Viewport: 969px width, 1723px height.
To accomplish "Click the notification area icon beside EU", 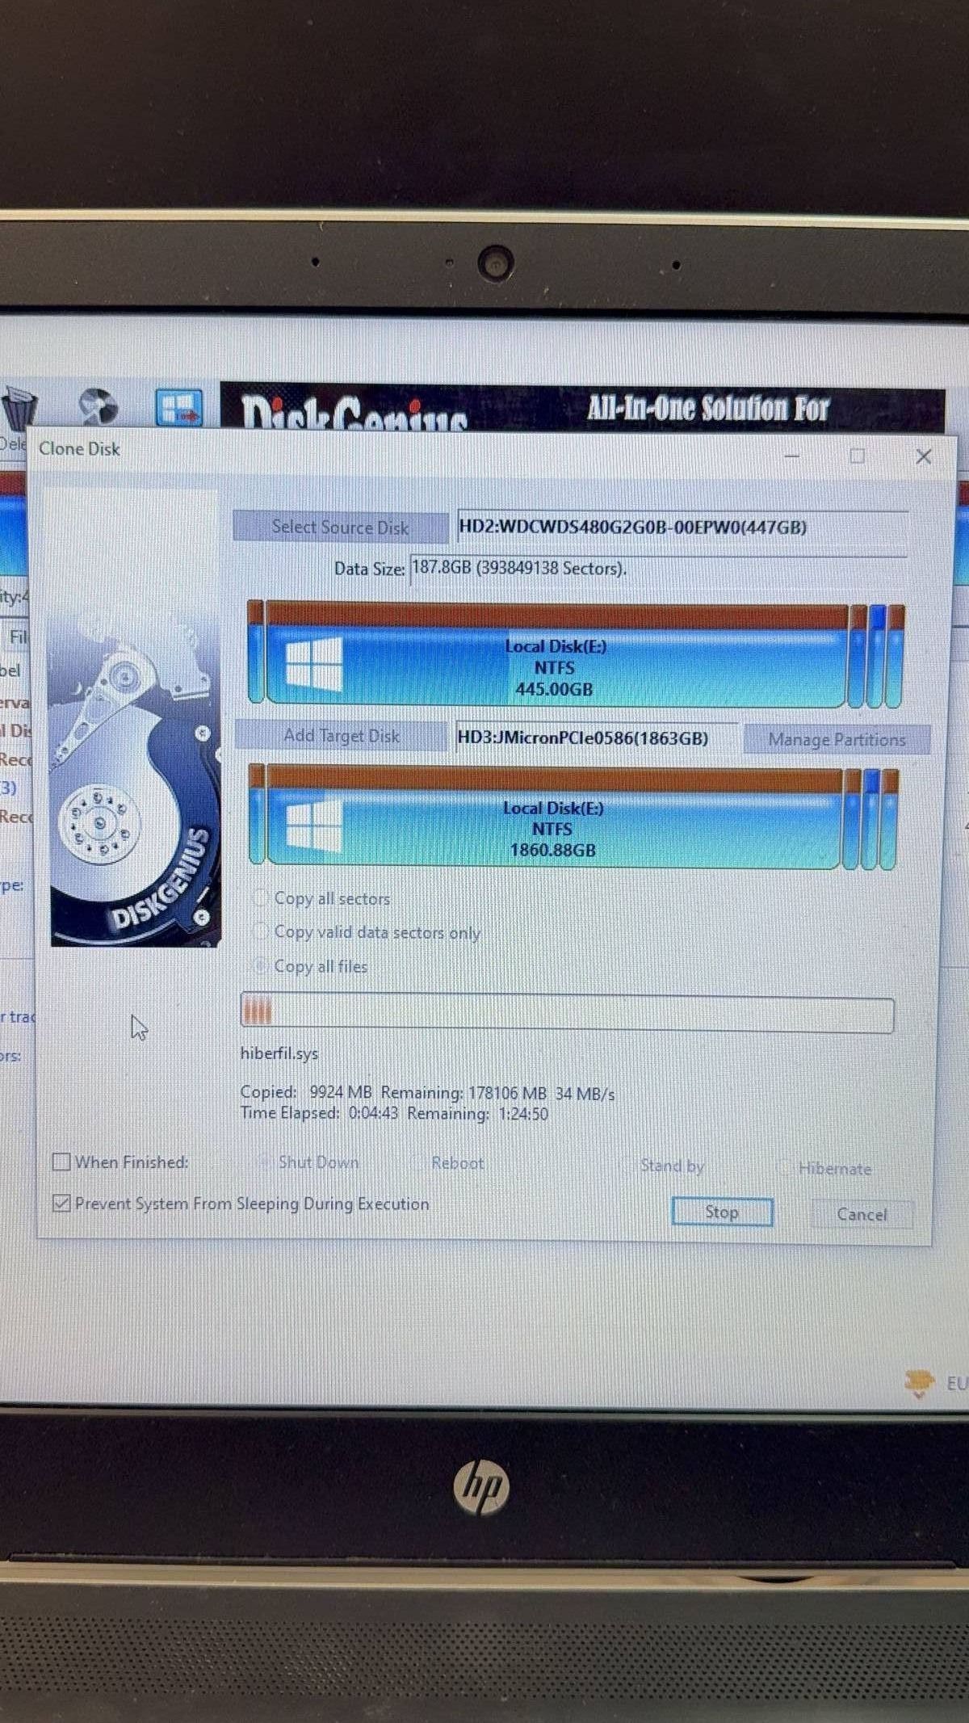I will [x=919, y=1383].
